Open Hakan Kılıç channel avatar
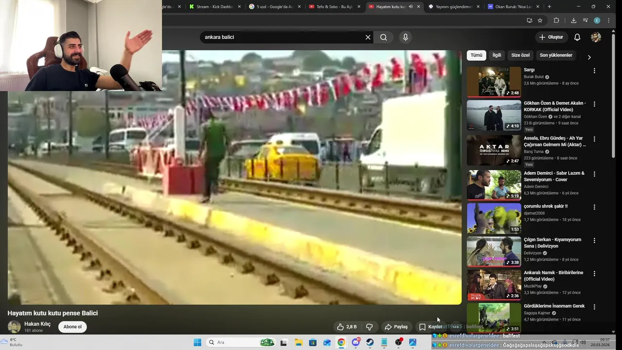Viewport: 622px width, 350px height. coord(14,327)
